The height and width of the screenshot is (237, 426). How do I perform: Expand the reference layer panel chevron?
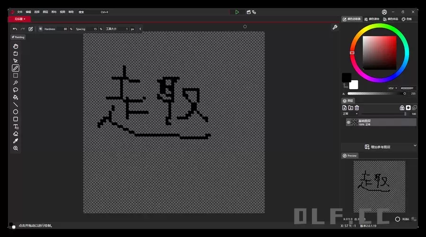pos(415,146)
